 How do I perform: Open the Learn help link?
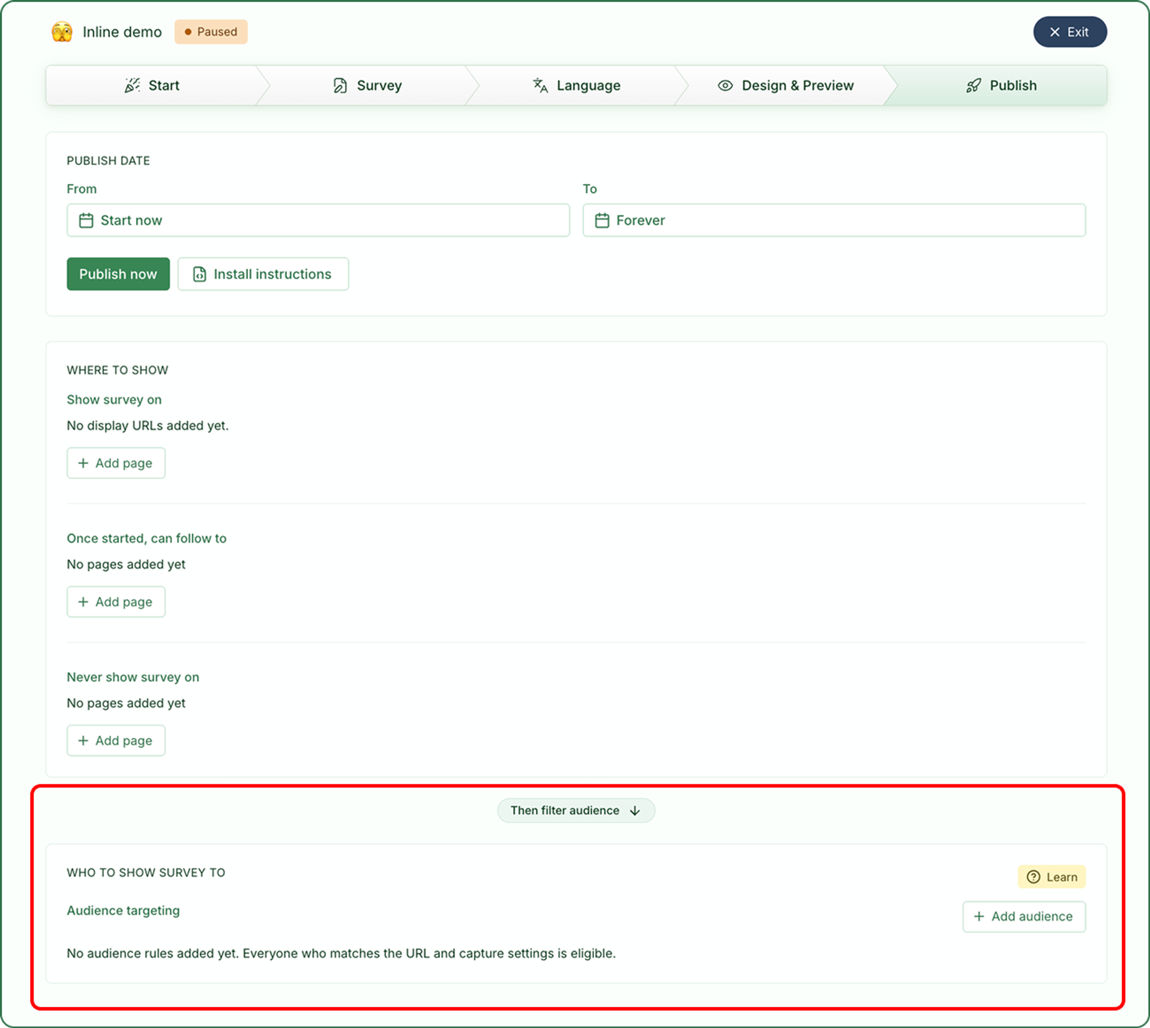[x=1052, y=877]
